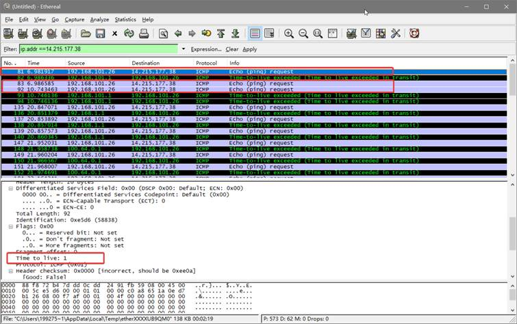
Task: Reload the current capture file
Action: [129, 33]
